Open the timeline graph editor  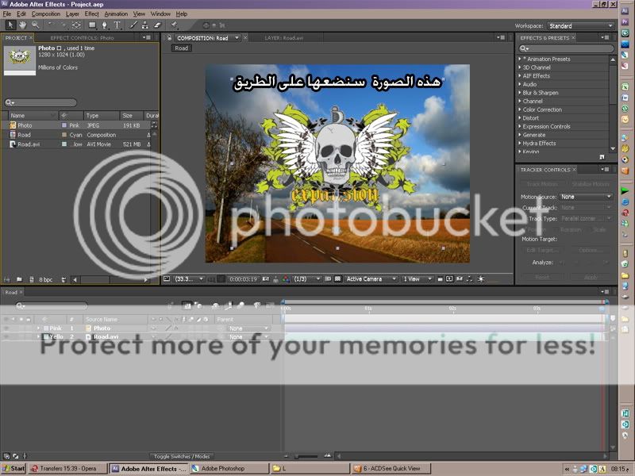tap(269, 305)
